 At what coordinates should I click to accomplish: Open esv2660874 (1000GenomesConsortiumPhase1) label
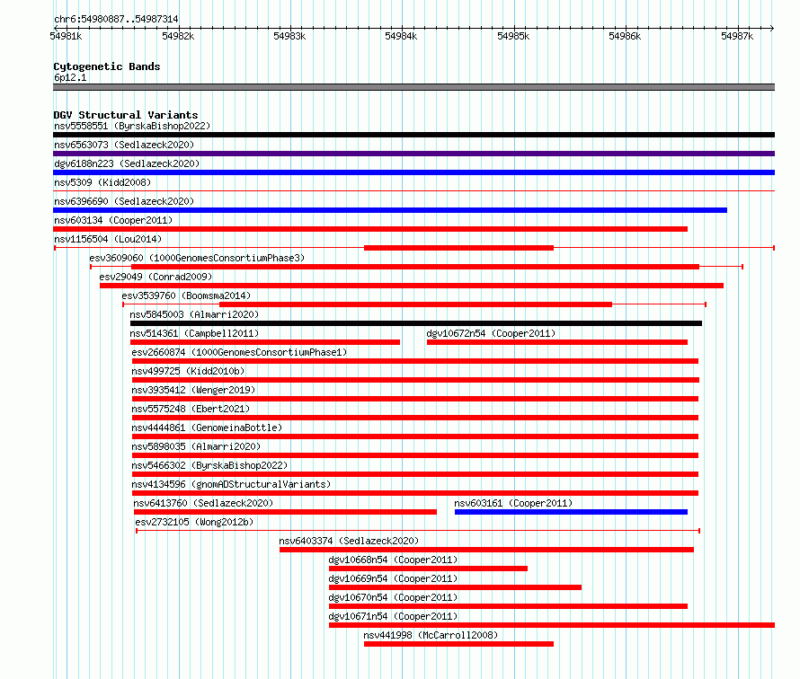(239, 352)
